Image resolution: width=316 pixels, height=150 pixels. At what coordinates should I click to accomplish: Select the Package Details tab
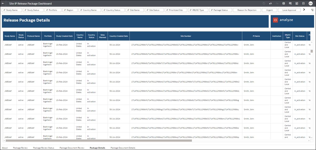pyautogui.click(x=97, y=148)
